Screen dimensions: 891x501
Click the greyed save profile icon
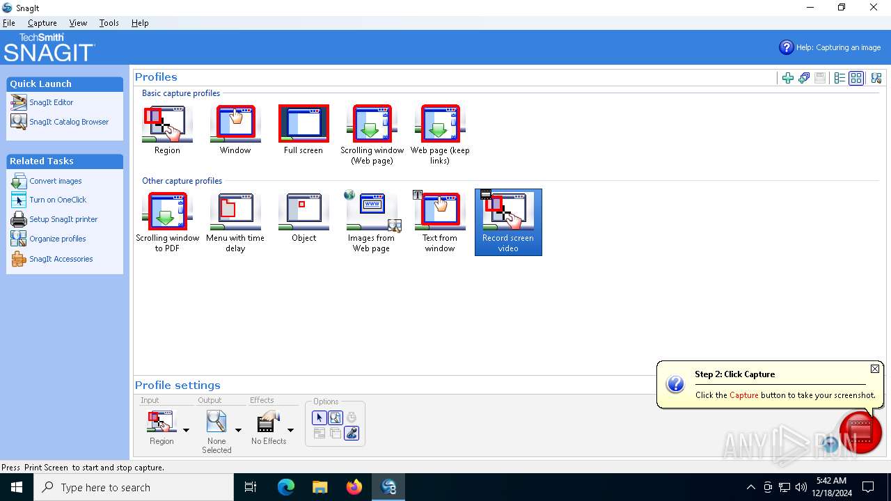pyautogui.click(x=820, y=78)
